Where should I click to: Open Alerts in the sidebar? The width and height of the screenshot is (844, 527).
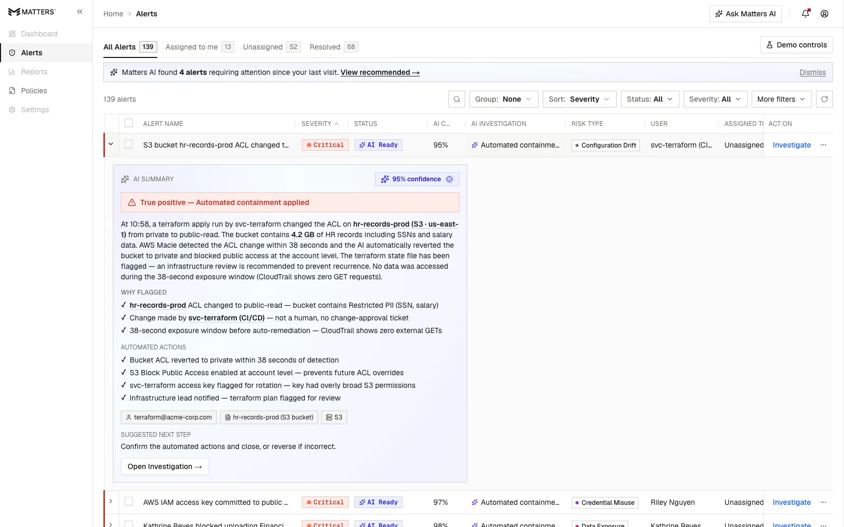click(x=46, y=53)
